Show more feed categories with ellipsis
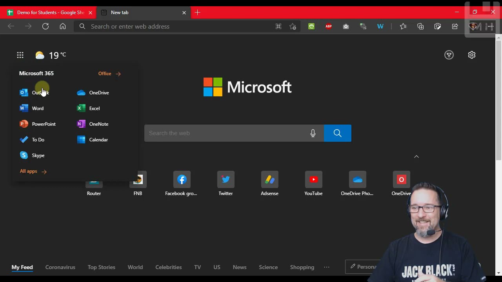The height and width of the screenshot is (282, 502). click(327, 267)
